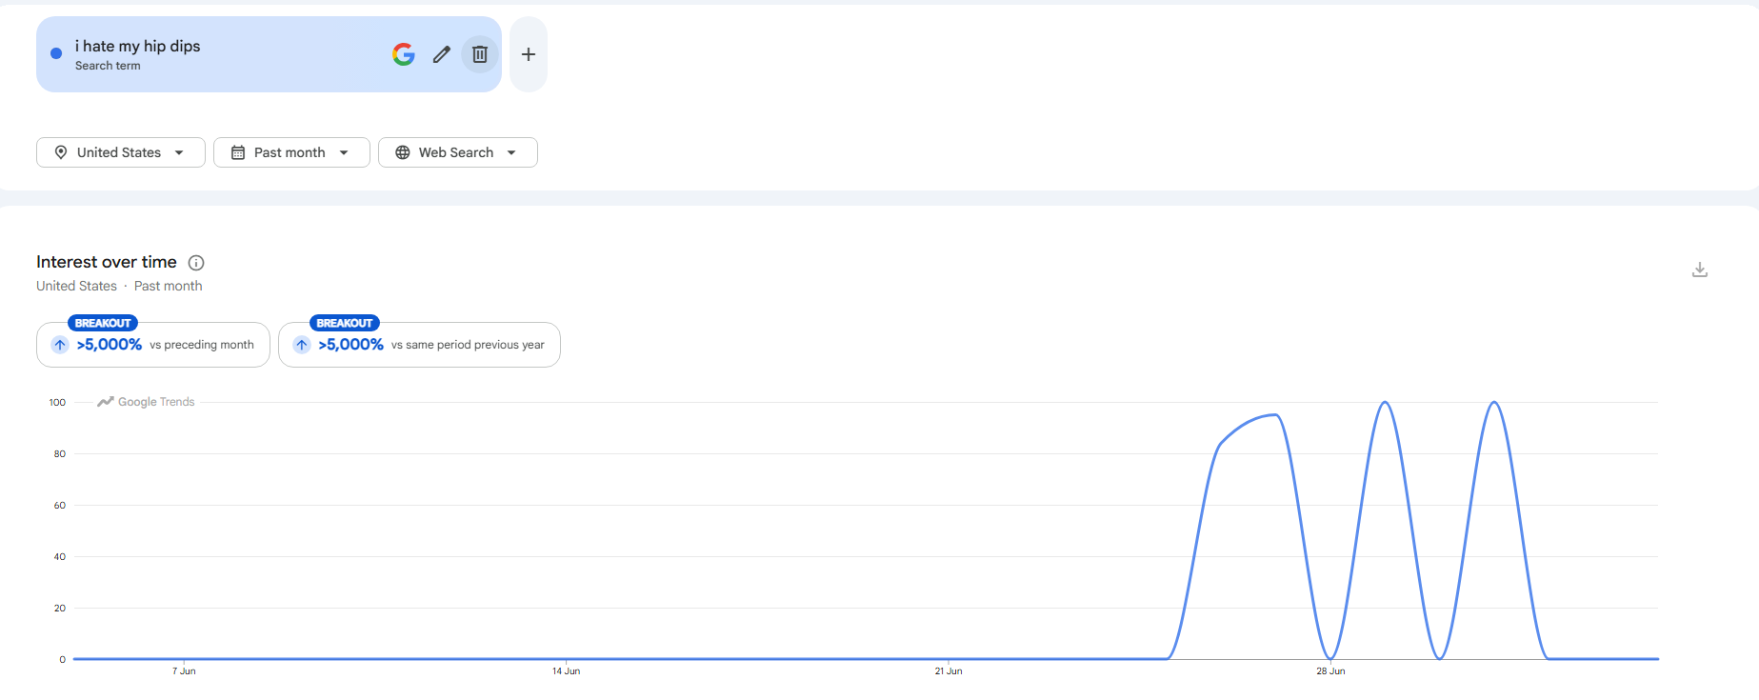Delete the search term with trash icon
This screenshot has width=1759, height=700.
click(x=480, y=54)
